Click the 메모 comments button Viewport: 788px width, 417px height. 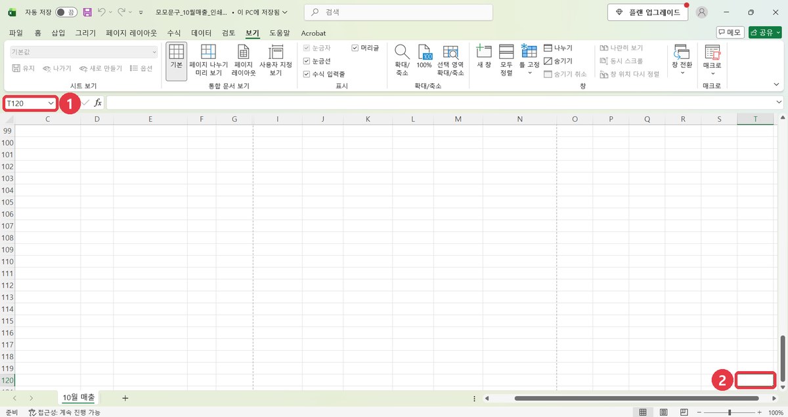(730, 32)
